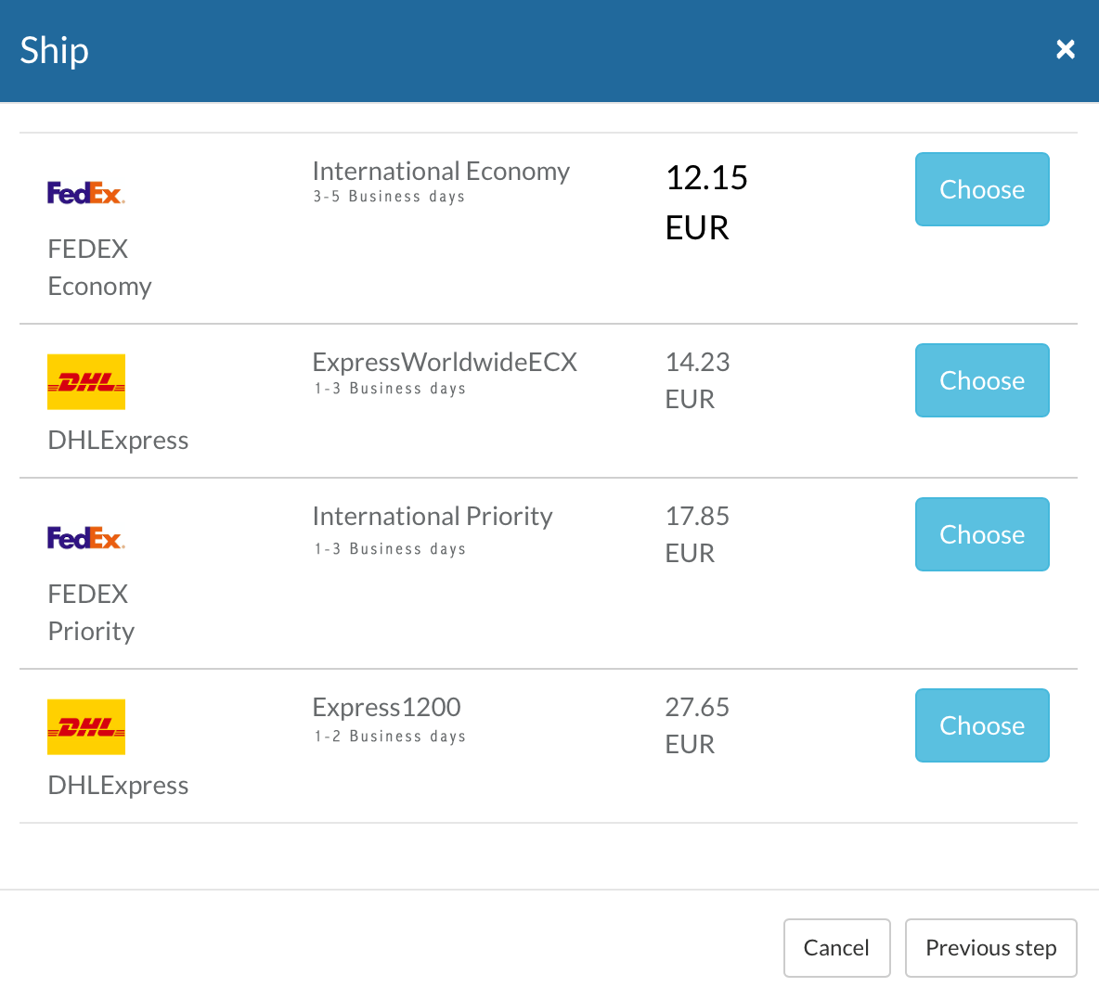Click the Express1200 service name
Viewport: 1099px width, 1000px height.
pos(386,707)
